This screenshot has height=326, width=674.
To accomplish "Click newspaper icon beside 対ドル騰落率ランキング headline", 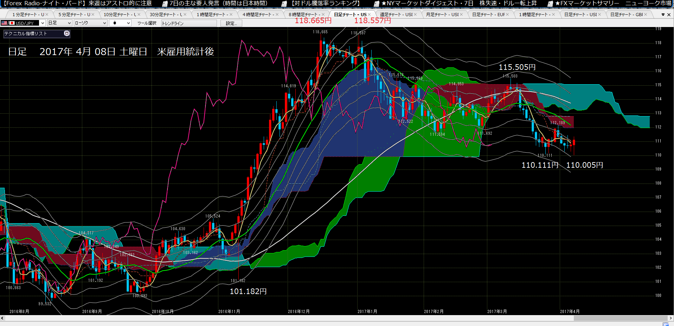I will click(284, 4).
